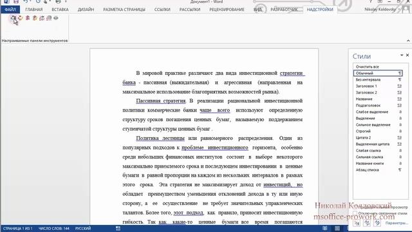Open the Nikolay Koldovskiy account menu
The height and width of the screenshot is (232, 412).
[382, 9]
